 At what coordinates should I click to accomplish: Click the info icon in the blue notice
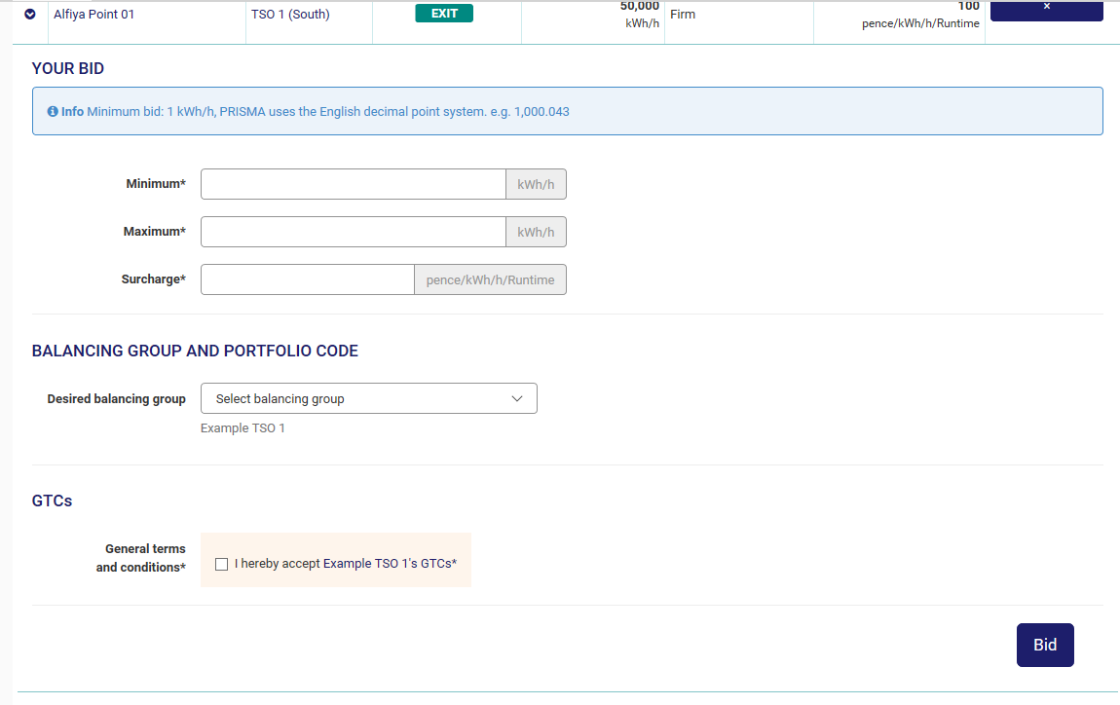click(x=53, y=112)
